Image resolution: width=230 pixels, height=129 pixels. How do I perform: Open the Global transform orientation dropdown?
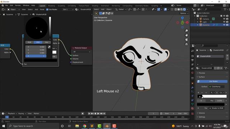point(121,9)
